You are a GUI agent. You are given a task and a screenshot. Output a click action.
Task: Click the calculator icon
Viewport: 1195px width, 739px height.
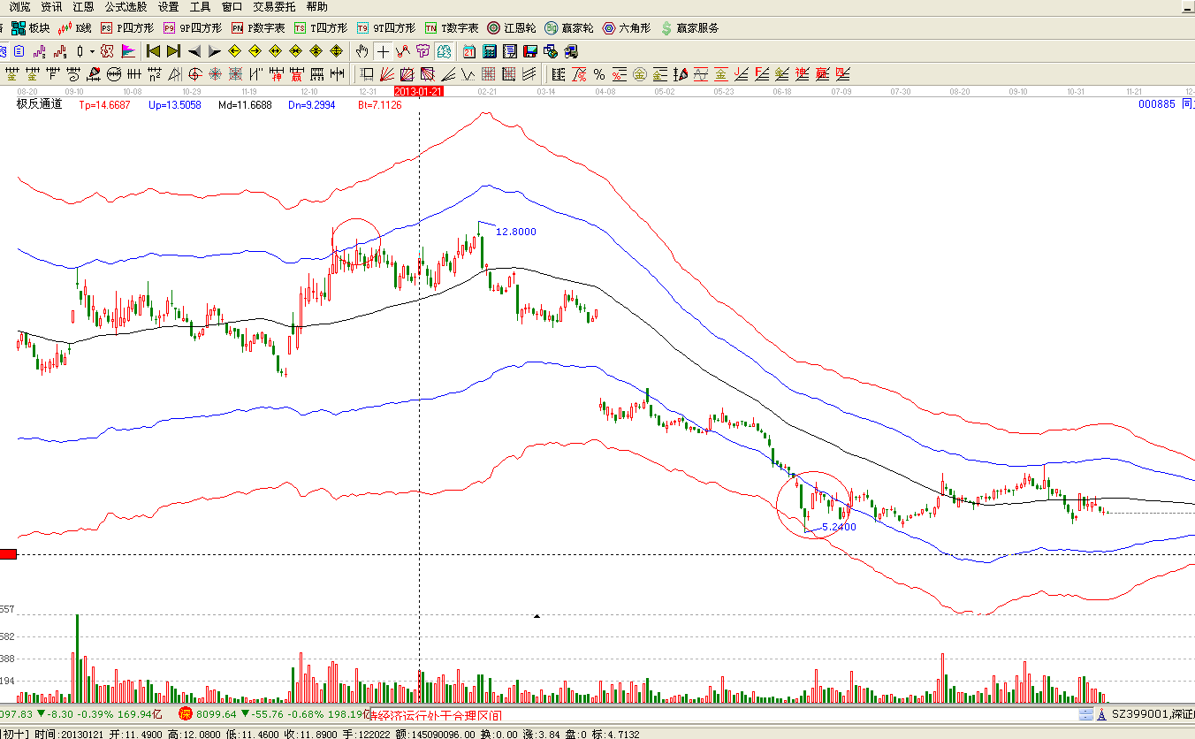point(489,51)
